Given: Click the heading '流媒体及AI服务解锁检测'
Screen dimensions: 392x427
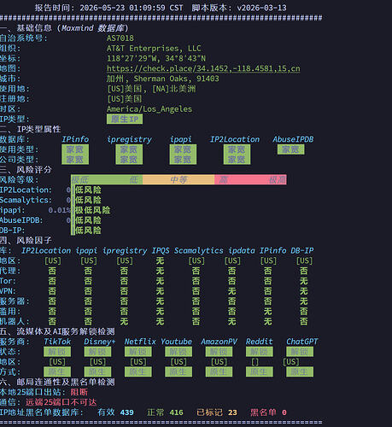Looking at the screenshot, I should 66,331.
